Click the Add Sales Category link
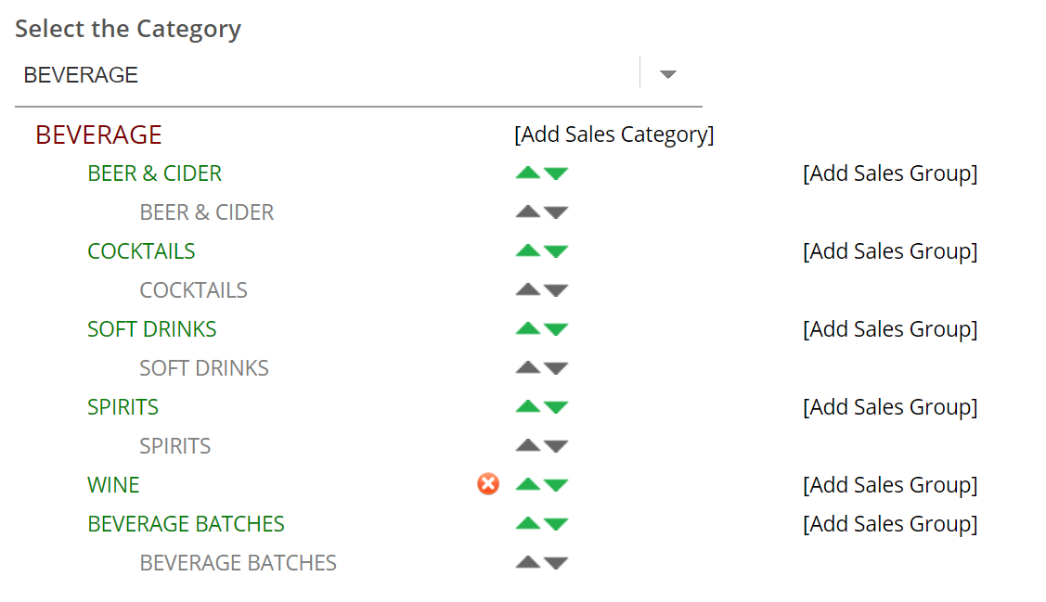The width and height of the screenshot is (1046, 602). pos(613,134)
